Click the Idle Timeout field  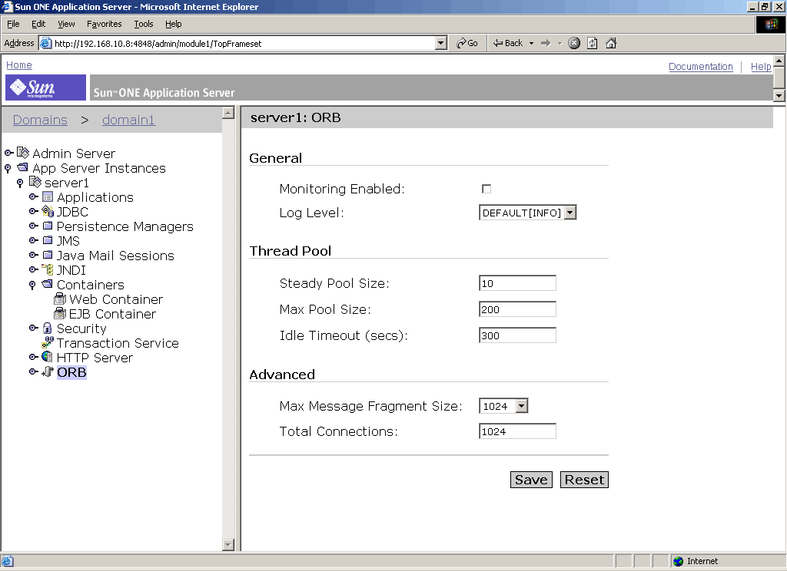(517, 335)
